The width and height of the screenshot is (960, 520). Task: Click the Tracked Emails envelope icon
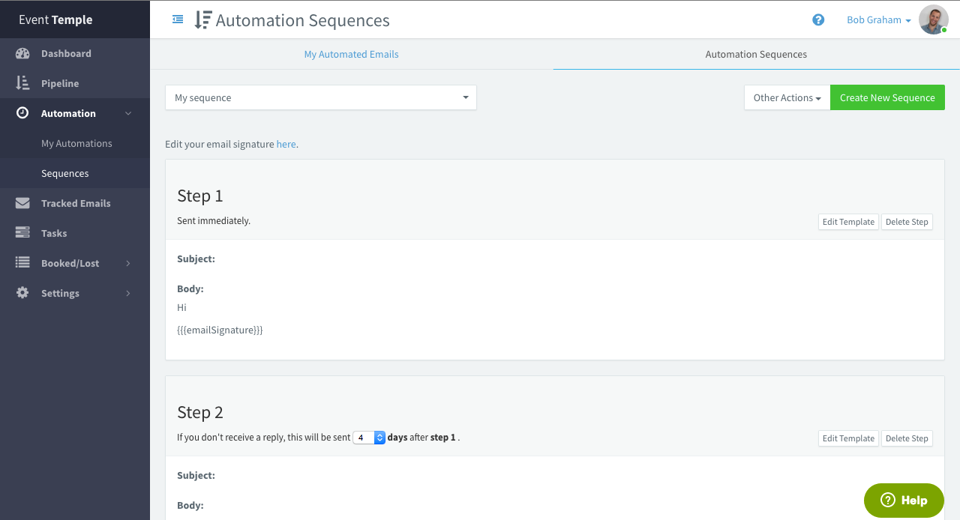click(x=22, y=203)
